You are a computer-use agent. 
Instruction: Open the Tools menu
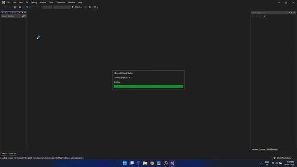51,2
